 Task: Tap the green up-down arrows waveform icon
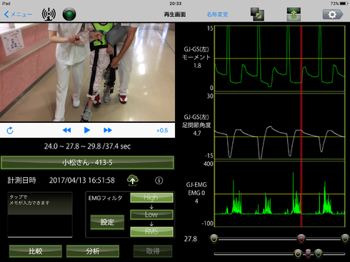pos(294,14)
